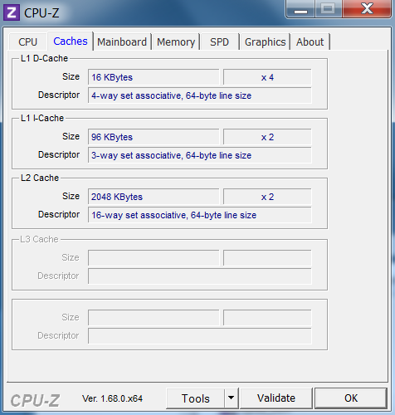Confirm with the OK button

[351, 398]
